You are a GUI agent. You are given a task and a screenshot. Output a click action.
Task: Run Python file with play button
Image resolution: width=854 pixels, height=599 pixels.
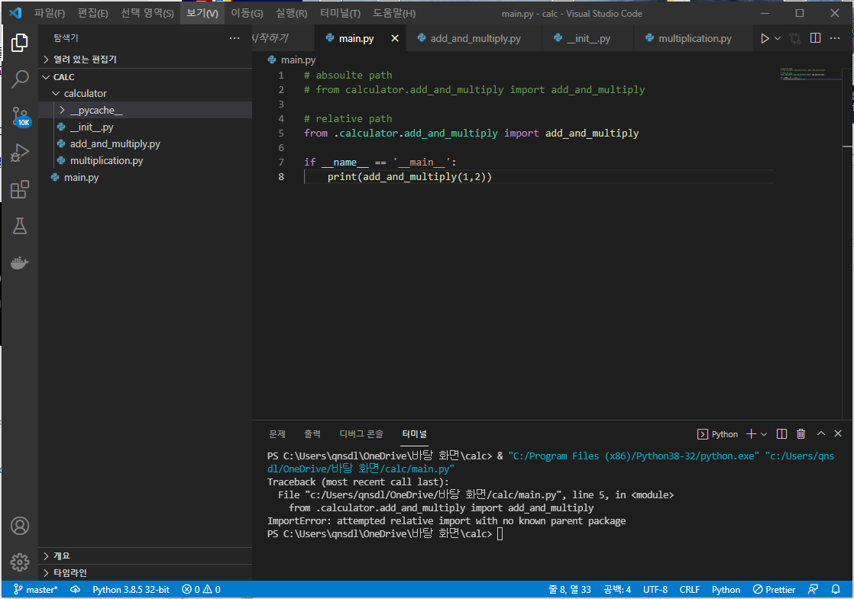pyautogui.click(x=765, y=39)
